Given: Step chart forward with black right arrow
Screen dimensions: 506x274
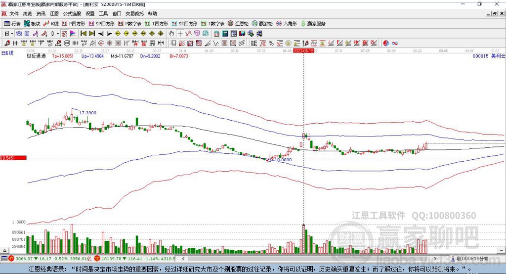Looking at the screenshot, I should (109, 34).
